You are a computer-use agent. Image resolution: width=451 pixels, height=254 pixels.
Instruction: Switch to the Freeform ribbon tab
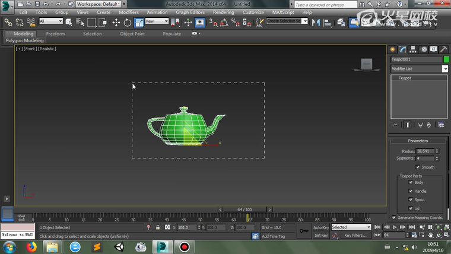coord(56,34)
